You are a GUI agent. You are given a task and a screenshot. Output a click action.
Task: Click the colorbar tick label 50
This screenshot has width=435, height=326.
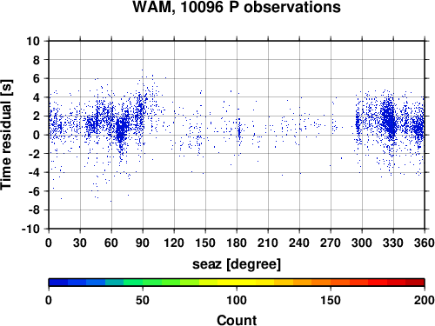(143, 300)
